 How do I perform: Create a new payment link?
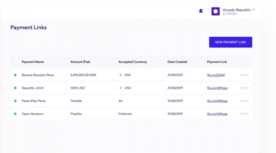click(x=231, y=42)
